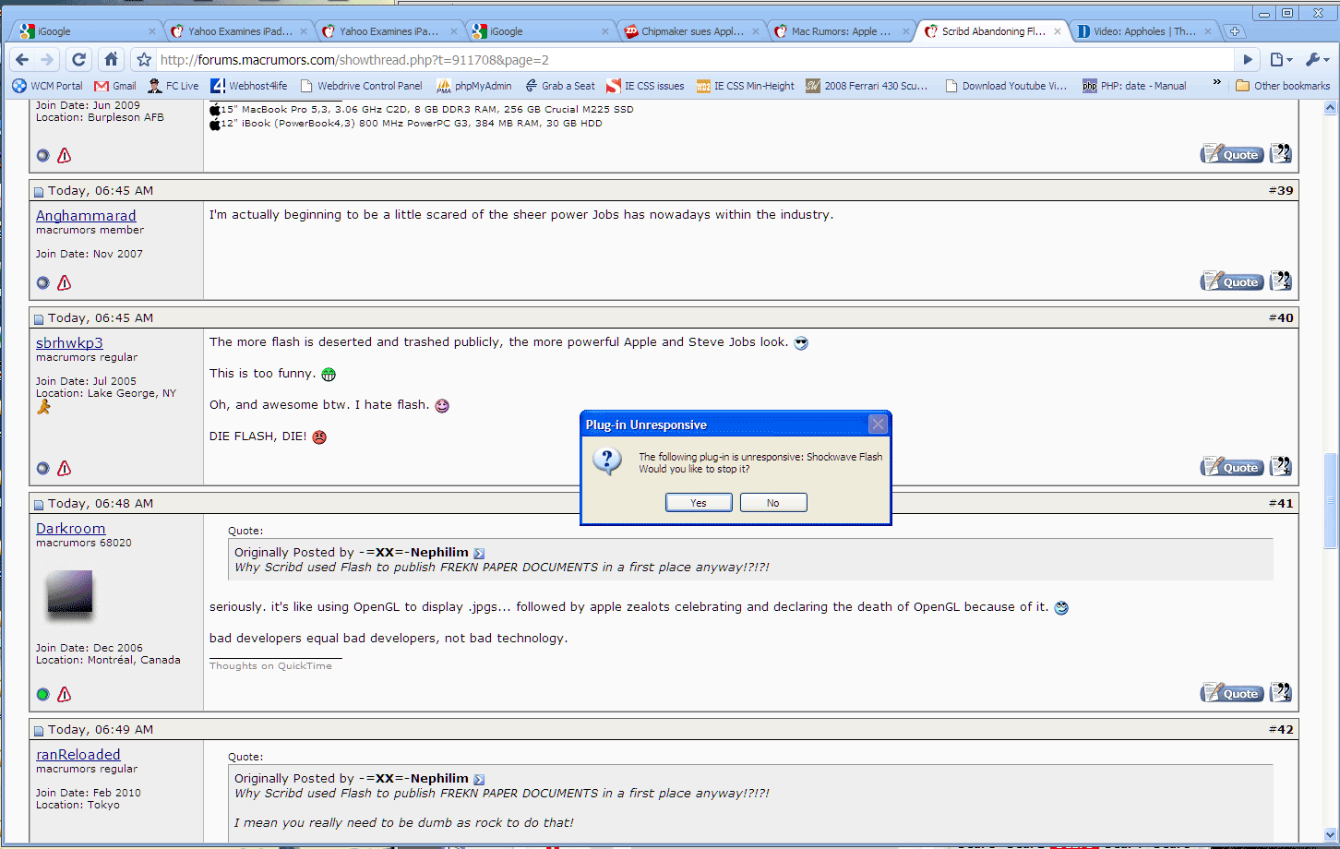Open the Chrome page menu dropdown
Screen dimensions: 1340x849
click(x=1281, y=60)
